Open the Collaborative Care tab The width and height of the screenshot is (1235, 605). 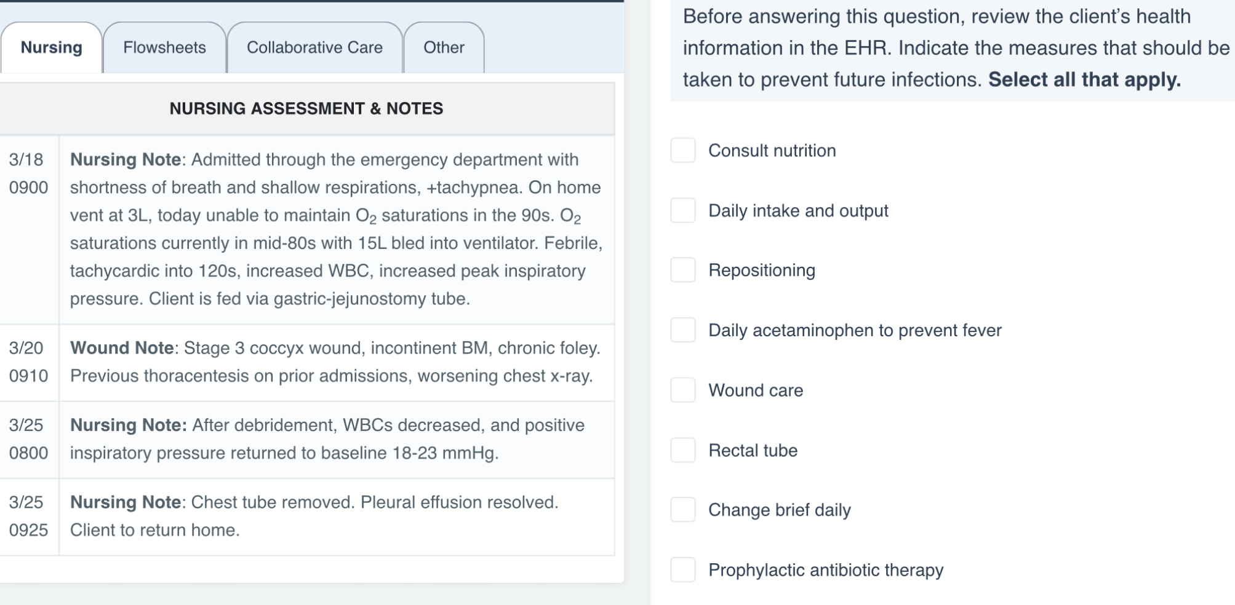[x=314, y=47]
